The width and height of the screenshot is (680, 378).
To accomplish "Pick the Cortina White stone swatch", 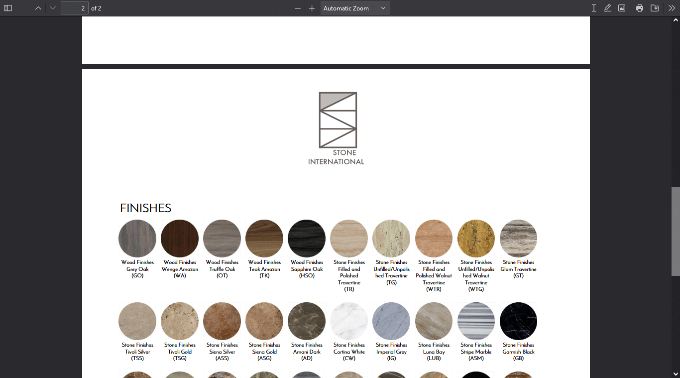I will coord(349,321).
